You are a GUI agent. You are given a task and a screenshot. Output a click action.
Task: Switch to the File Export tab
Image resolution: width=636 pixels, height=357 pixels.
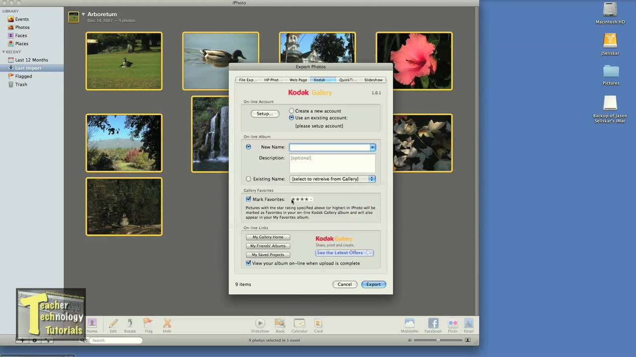pos(247,80)
